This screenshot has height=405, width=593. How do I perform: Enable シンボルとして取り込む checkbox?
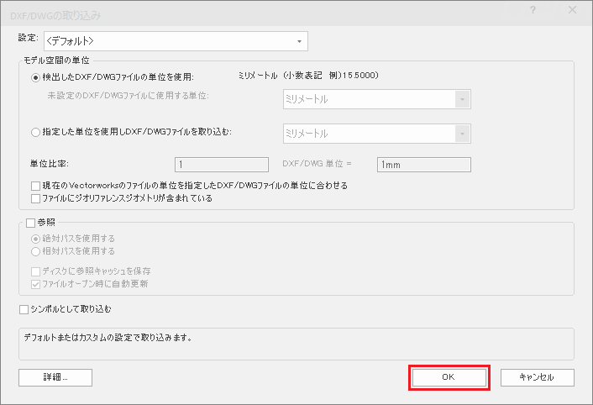click(24, 309)
